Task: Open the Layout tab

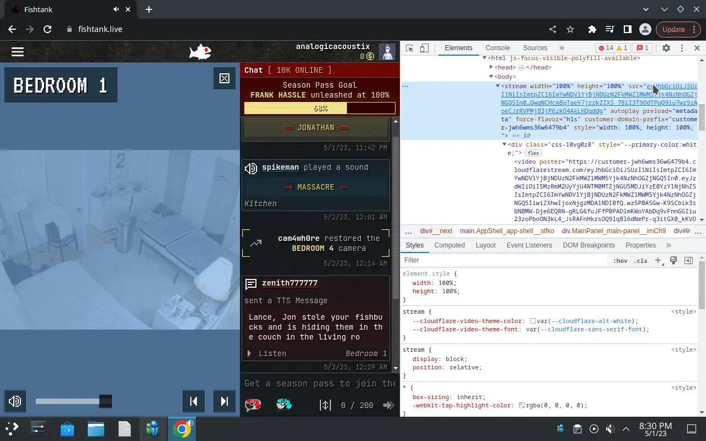Action: pyautogui.click(x=485, y=245)
